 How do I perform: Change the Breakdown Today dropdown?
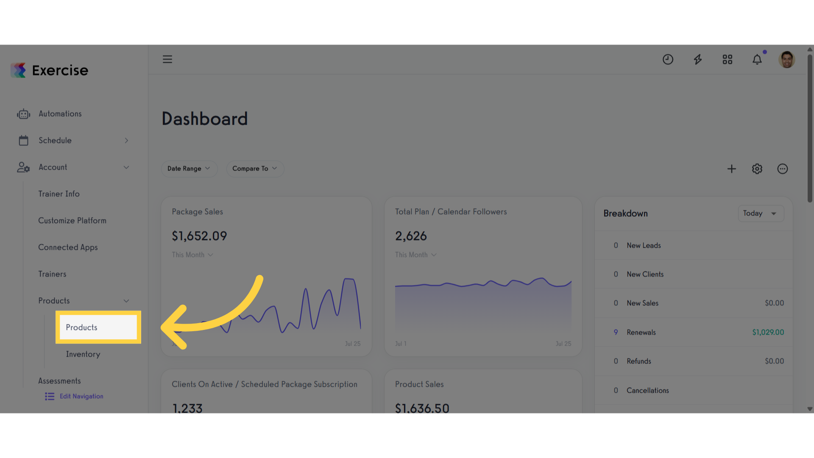[761, 213]
